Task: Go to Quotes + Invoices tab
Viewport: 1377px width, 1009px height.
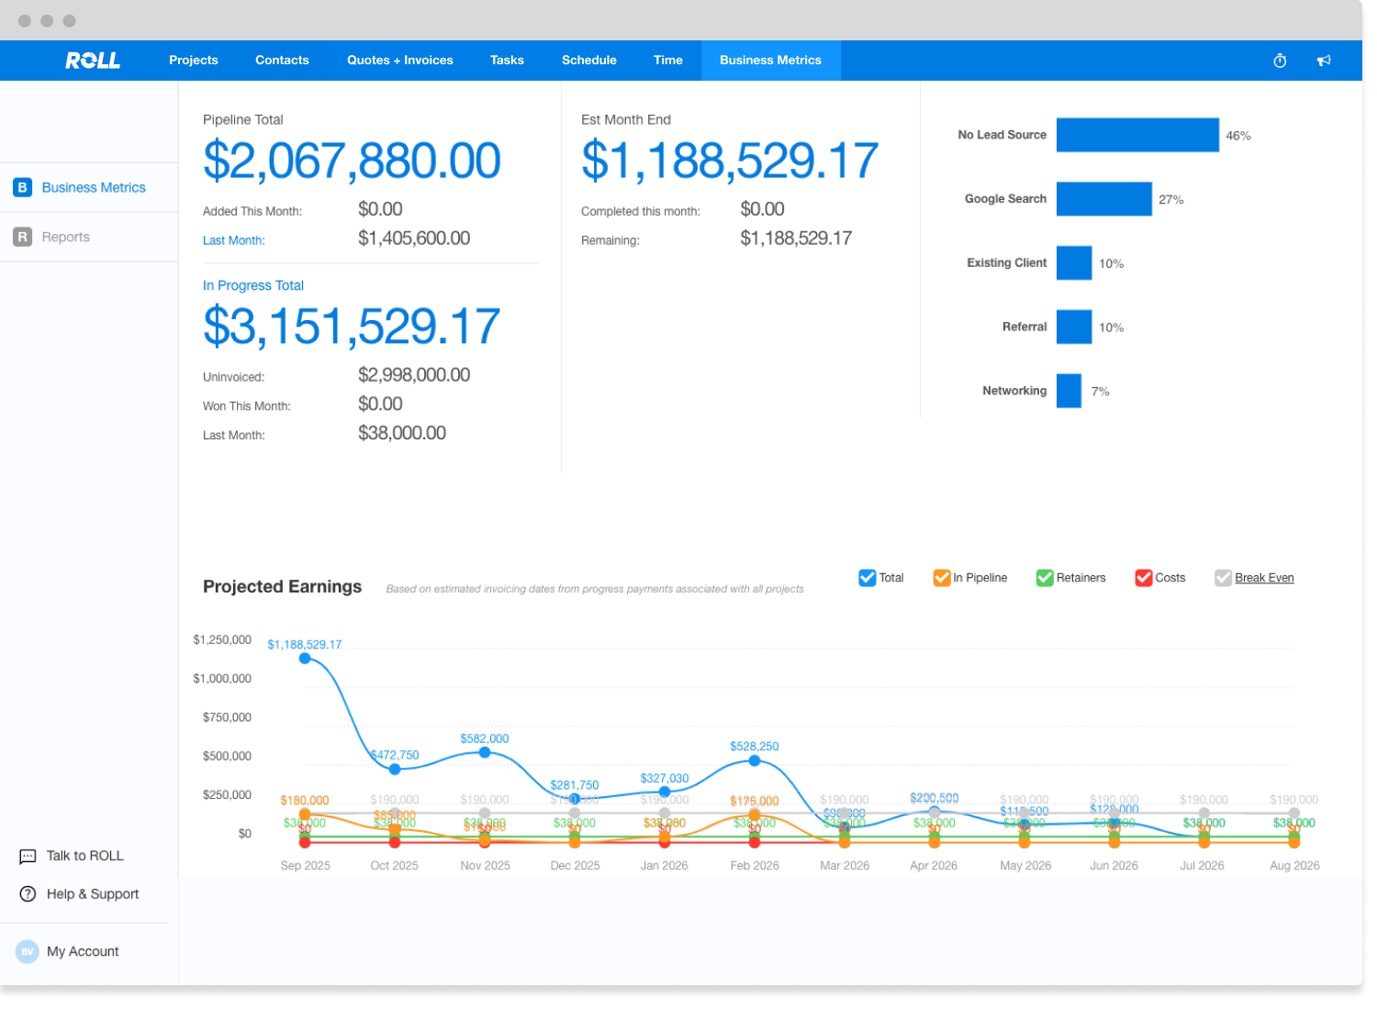Action: 400,61
